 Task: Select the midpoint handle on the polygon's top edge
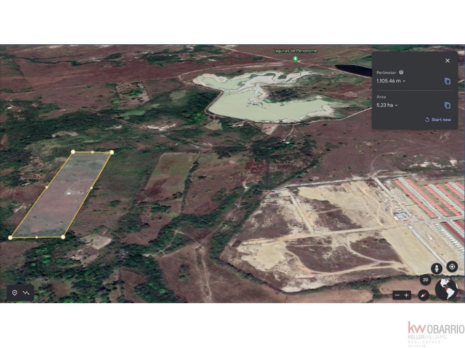(92, 152)
